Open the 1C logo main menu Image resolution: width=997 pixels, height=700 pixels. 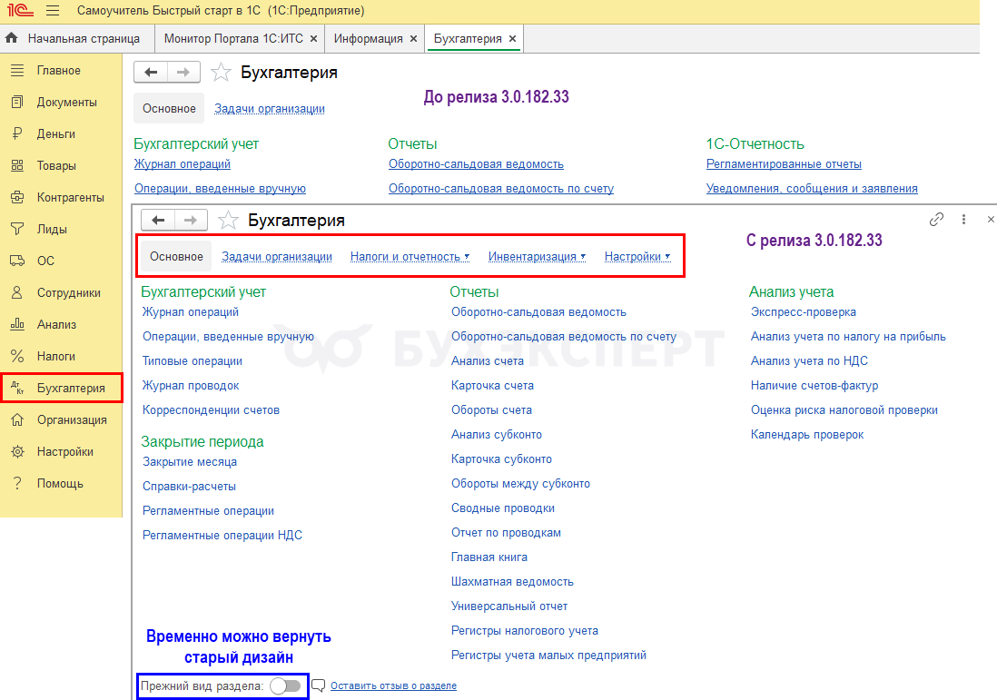20,10
